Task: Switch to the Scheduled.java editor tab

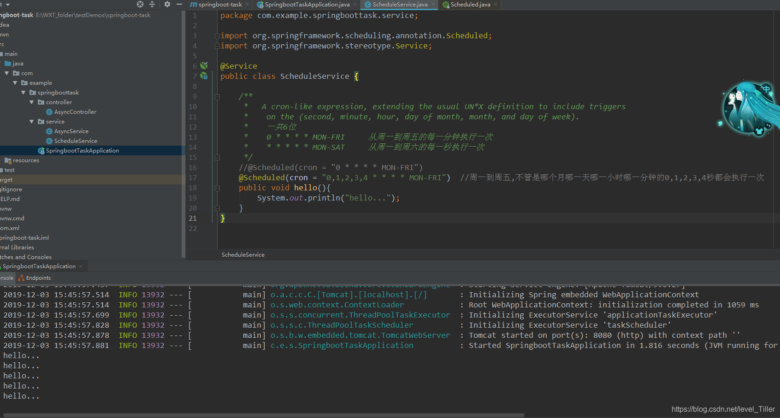Action: coord(470,5)
